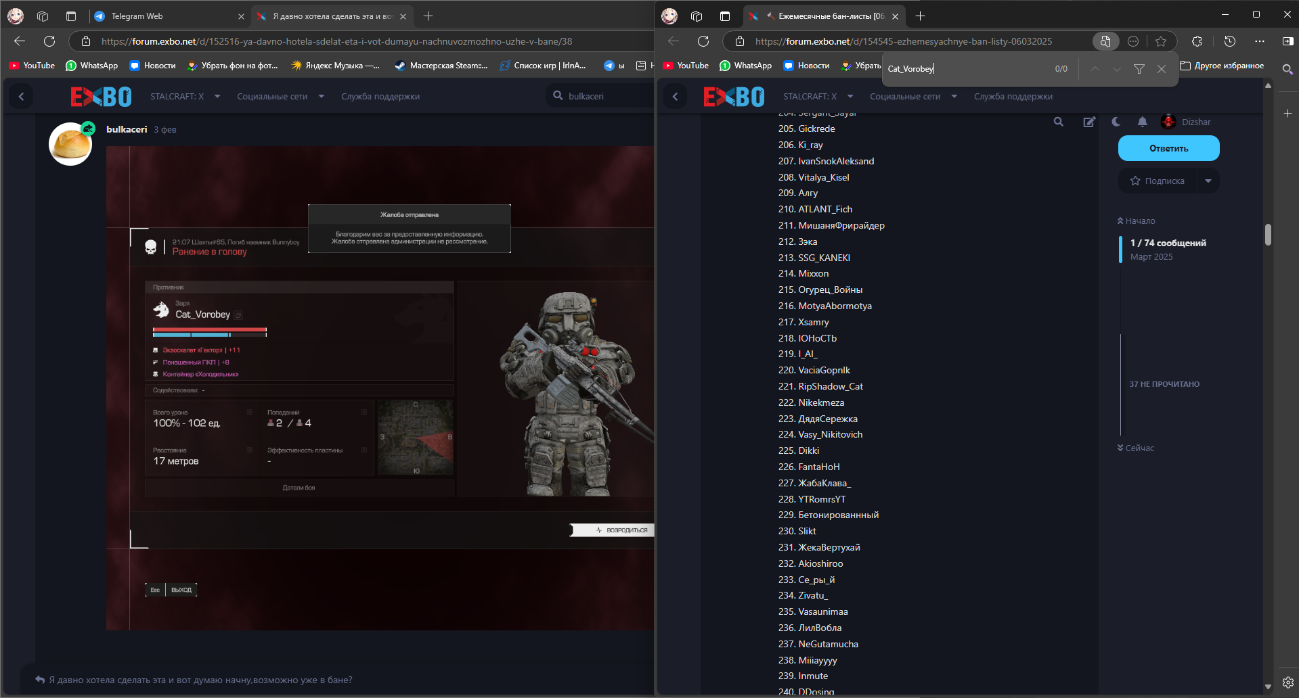Add page to favorites star icon

pyautogui.click(x=1161, y=41)
